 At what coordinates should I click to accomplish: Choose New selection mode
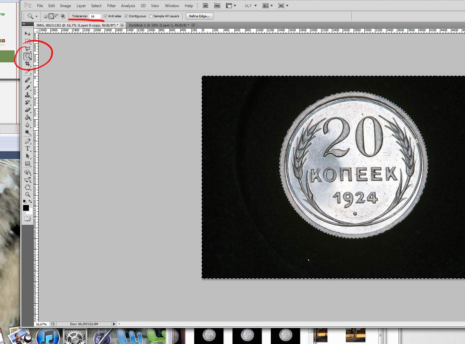[x=45, y=16]
